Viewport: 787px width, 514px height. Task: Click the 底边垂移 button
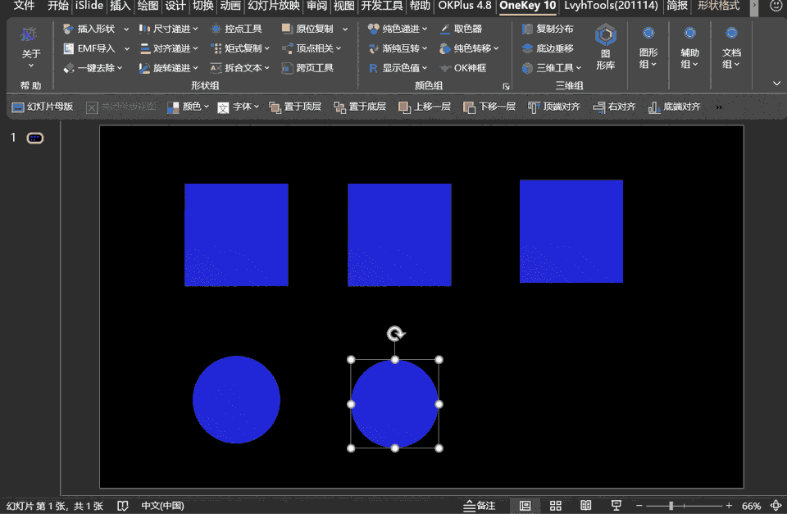point(548,48)
